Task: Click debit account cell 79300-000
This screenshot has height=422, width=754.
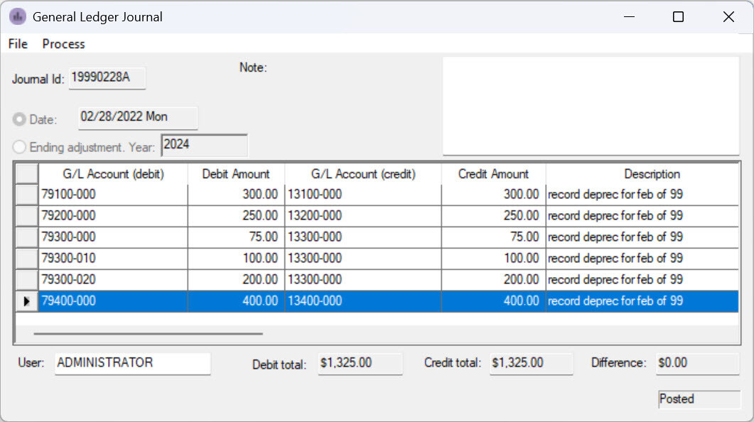Action: (113, 237)
